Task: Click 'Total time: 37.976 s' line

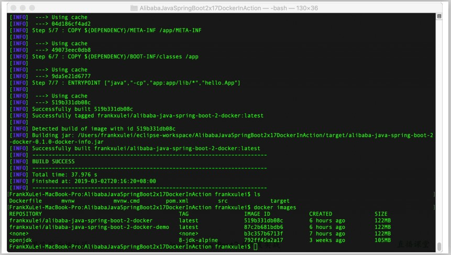Action: 64,175
